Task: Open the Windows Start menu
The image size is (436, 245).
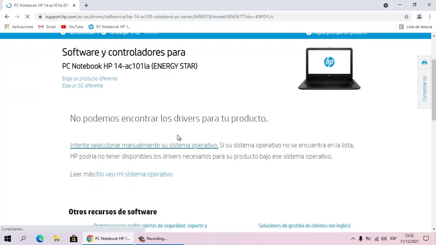Action: coord(7,239)
